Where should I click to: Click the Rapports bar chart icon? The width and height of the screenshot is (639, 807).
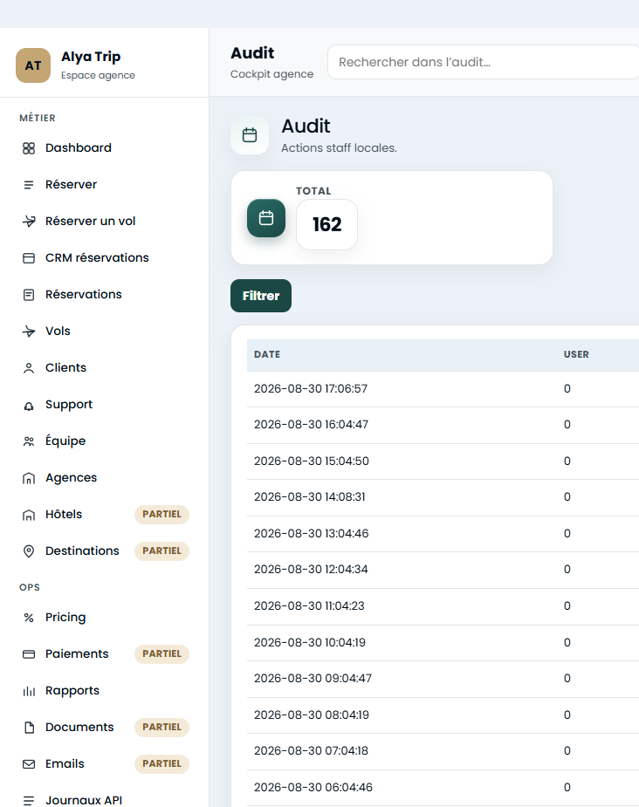coord(29,691)
